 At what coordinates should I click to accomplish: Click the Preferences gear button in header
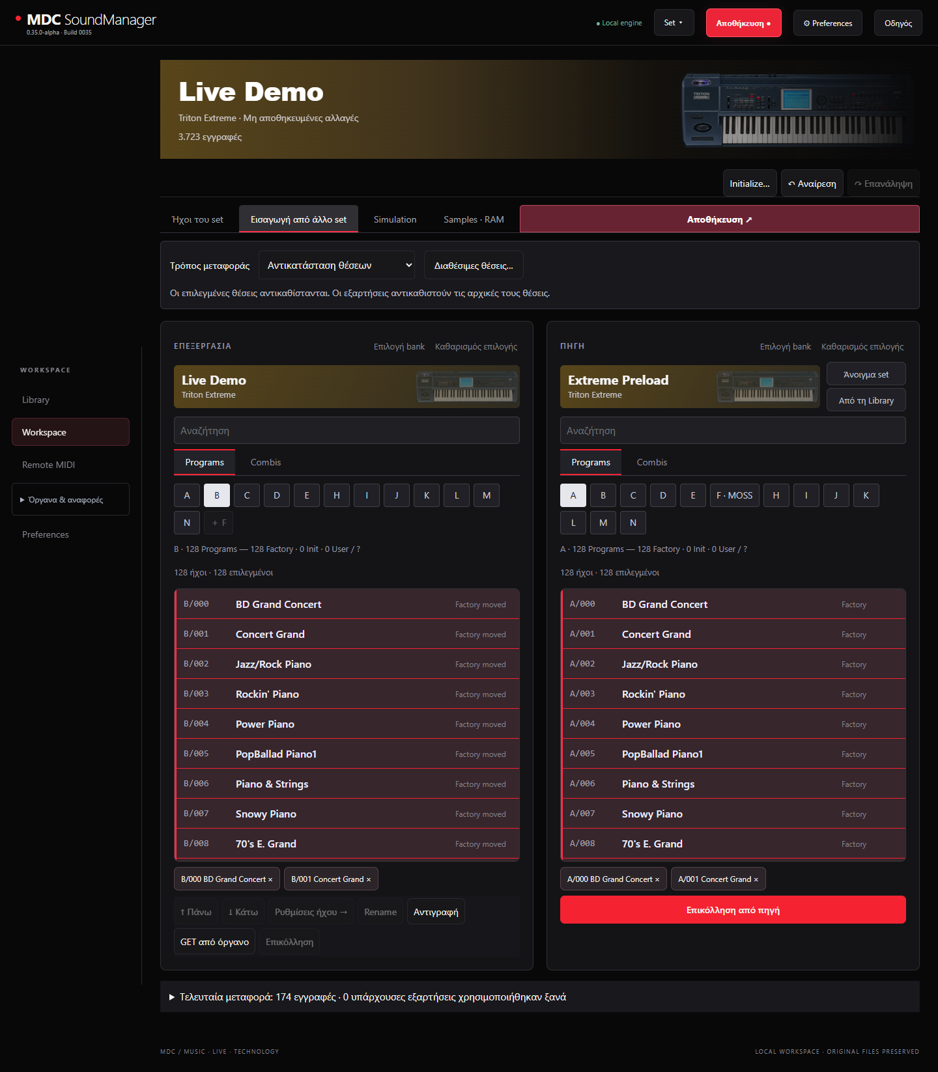[x=828, y=23]
